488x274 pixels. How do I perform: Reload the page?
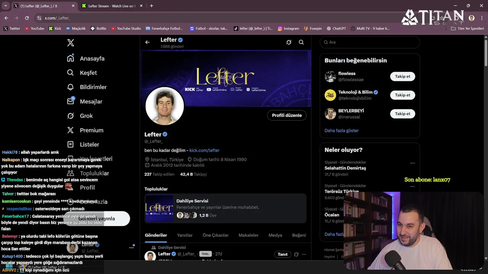click(x=27, y=18)
